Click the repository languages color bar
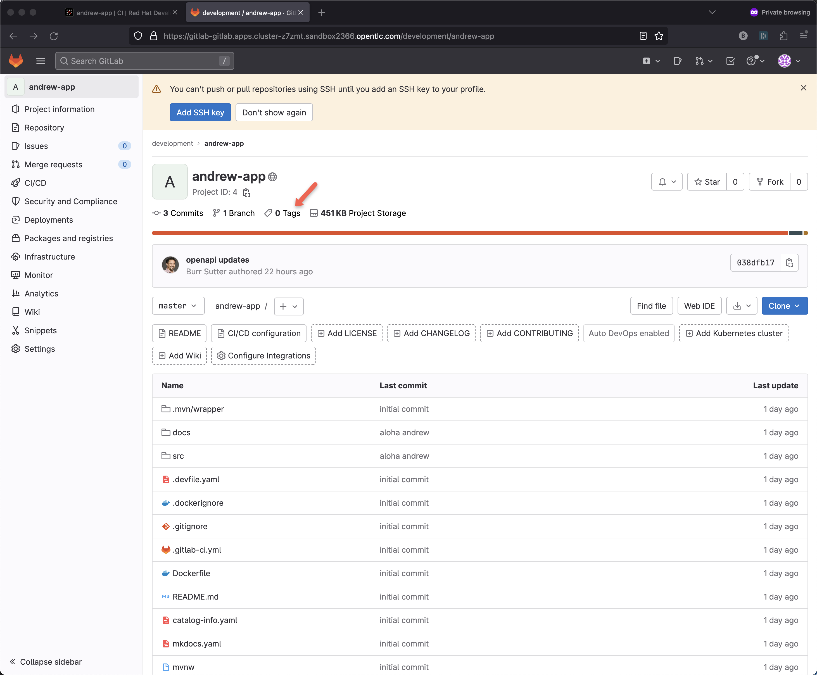817x675 pixels. point(467,233)
